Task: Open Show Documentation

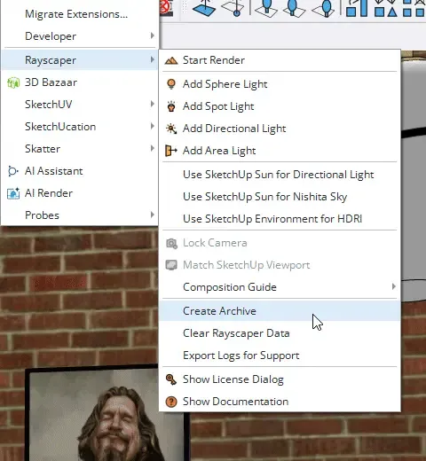Action: click(x=280, y=402)
